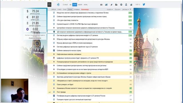The width and height of the screenshot is (183, 103).
Task: Open the LifeStyle category tab
Action: [x=53, y=9]
